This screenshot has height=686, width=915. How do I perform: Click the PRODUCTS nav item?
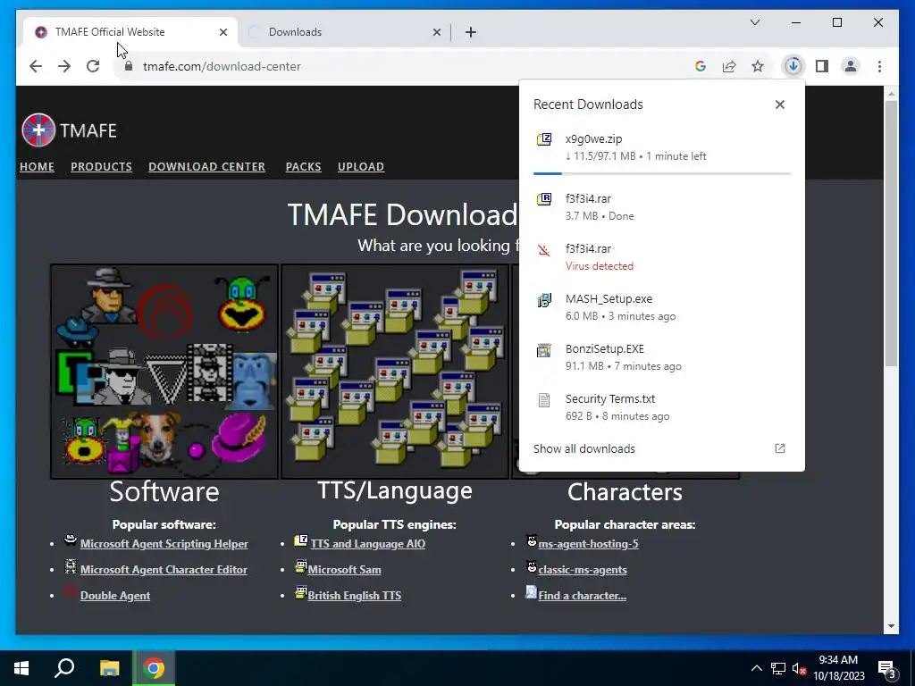(101, 167)
